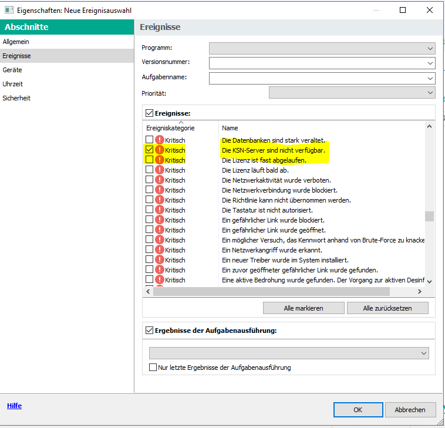
Task: Open the Sicherheit section
Action: 67,98
